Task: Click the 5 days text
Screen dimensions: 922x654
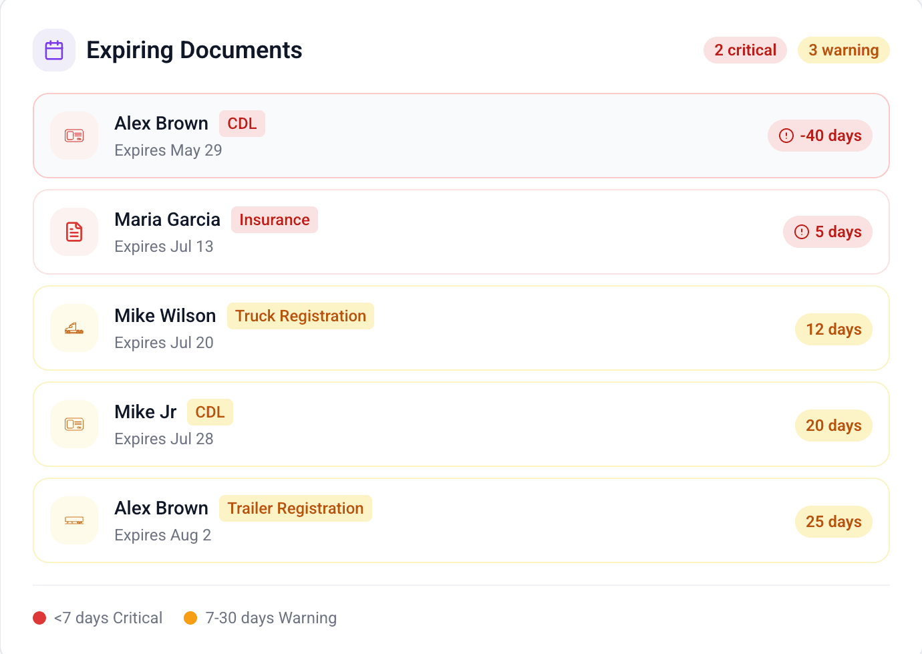Action: click(838, 232)
